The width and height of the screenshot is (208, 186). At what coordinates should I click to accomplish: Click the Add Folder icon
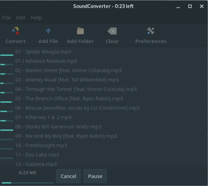pos(80,31)
